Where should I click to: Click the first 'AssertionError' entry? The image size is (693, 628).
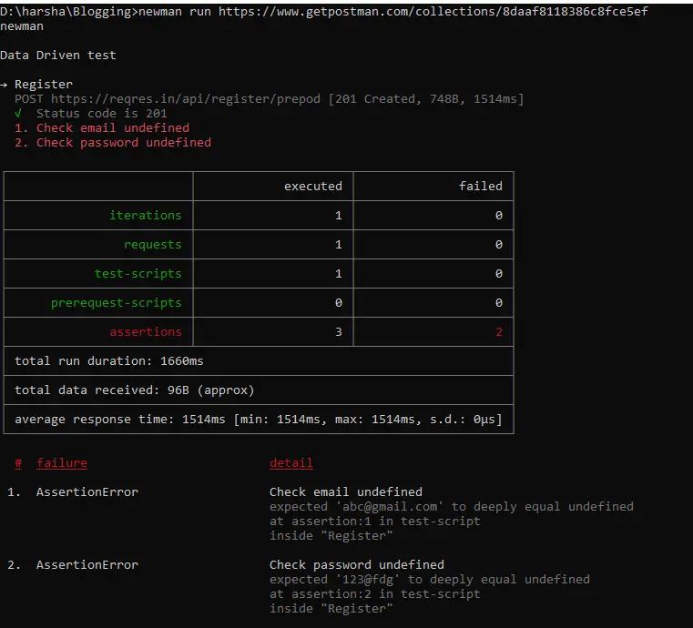(x=87, y=492)
